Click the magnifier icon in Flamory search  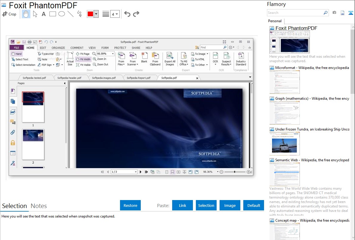click(x=326, y=13)
